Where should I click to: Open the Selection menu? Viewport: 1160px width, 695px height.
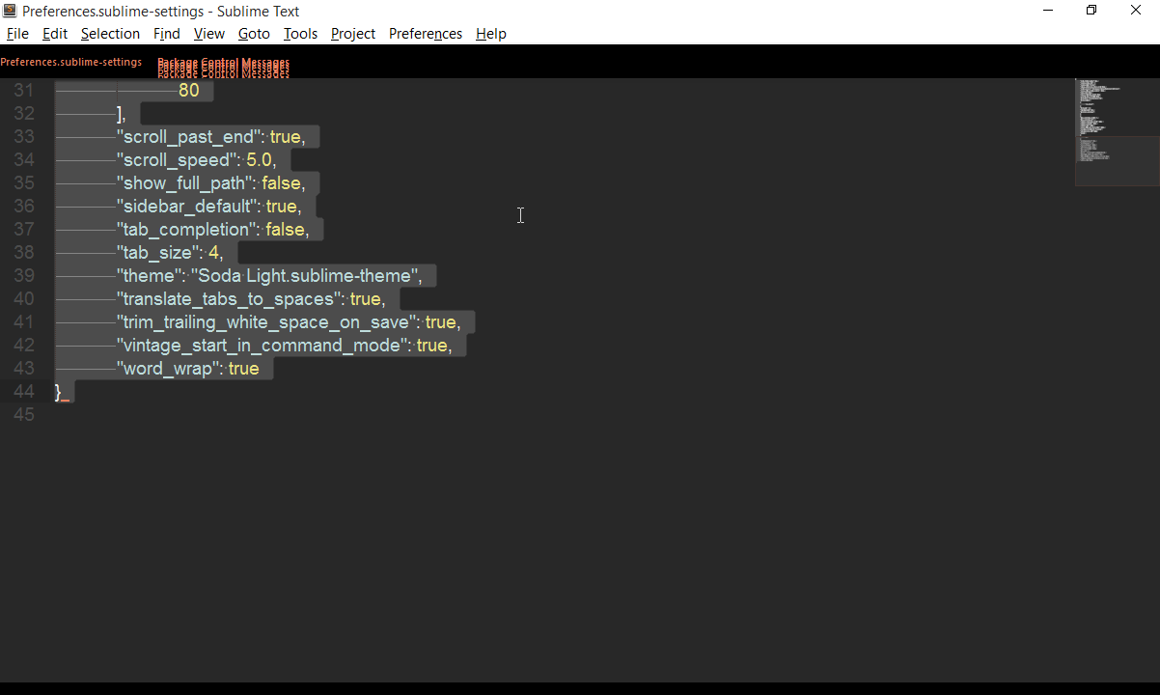pos(110,34)
